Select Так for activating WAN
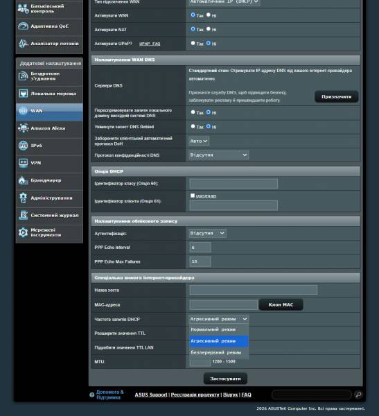This screenshot has width=379, height=416. click(x=193, y=15)
